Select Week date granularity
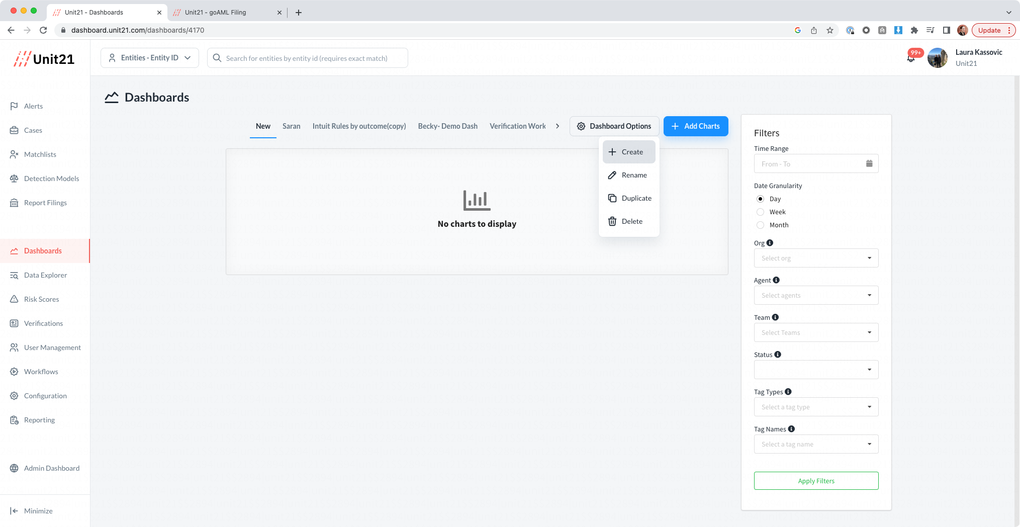The image size is (1020, 527). point(760,212)
